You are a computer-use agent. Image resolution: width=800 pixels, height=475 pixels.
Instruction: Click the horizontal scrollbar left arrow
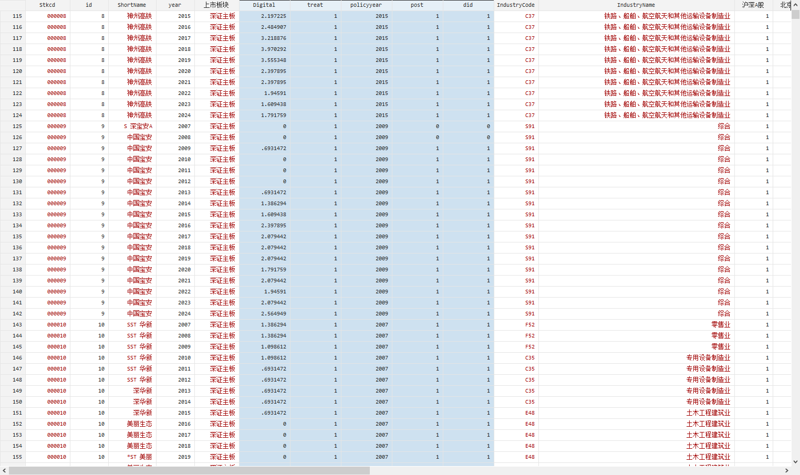click(4, 471)
